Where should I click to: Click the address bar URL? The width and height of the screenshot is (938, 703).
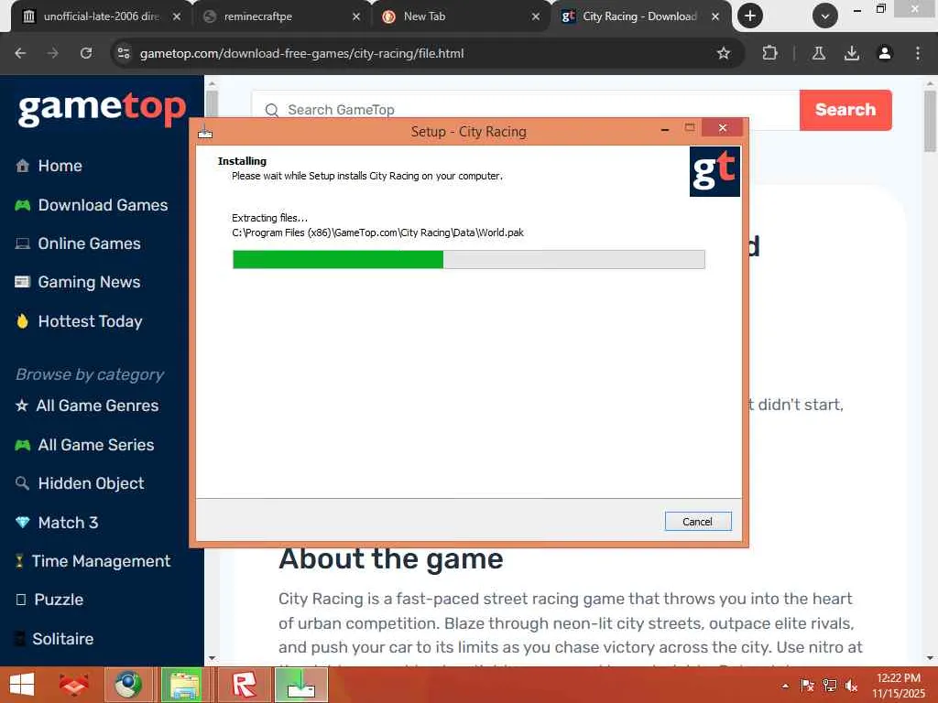click(301, 53)
